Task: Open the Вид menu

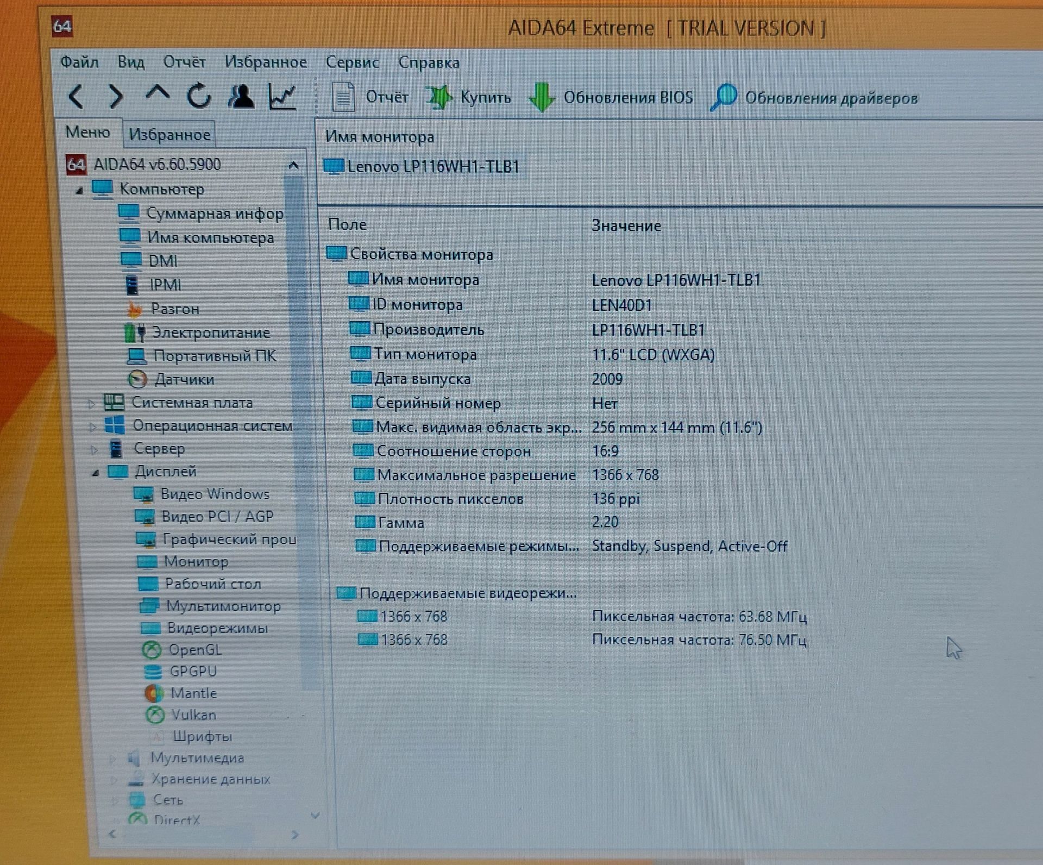Action: coord(131,62)
